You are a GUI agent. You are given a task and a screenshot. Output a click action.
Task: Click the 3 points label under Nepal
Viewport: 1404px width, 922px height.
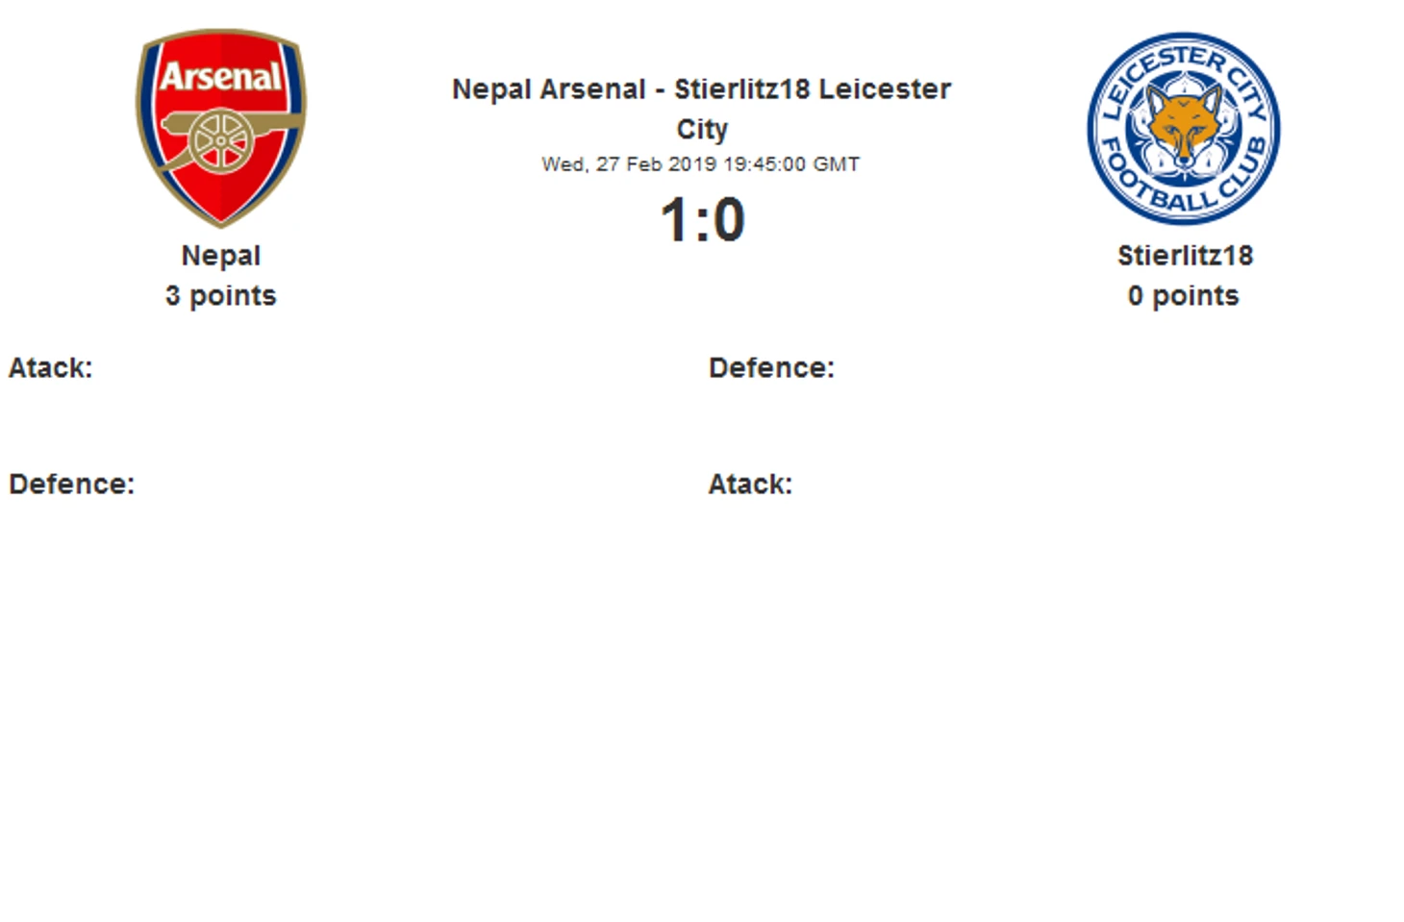click(221, 296)
